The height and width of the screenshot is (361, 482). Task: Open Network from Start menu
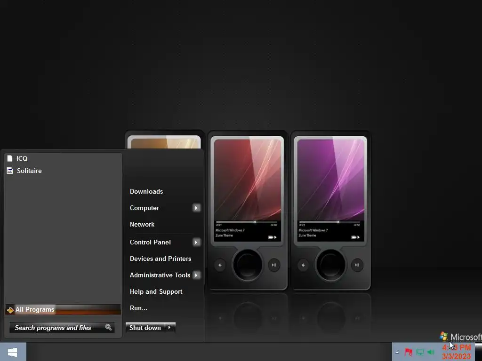point(142,224)
